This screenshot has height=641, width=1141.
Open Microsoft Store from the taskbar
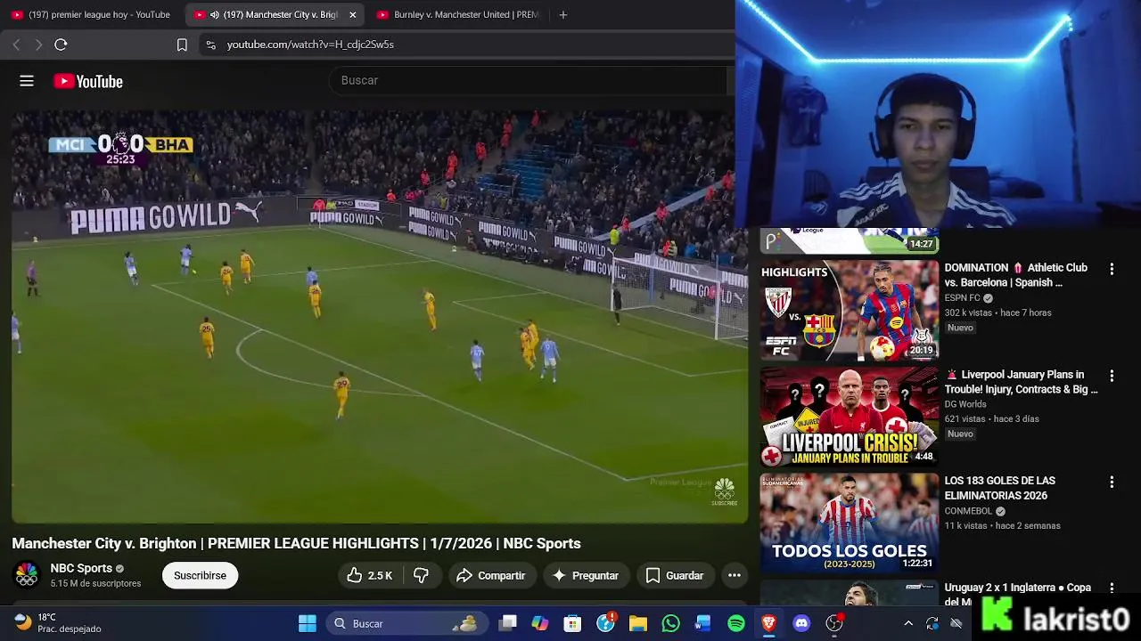(x=573, y=623)
